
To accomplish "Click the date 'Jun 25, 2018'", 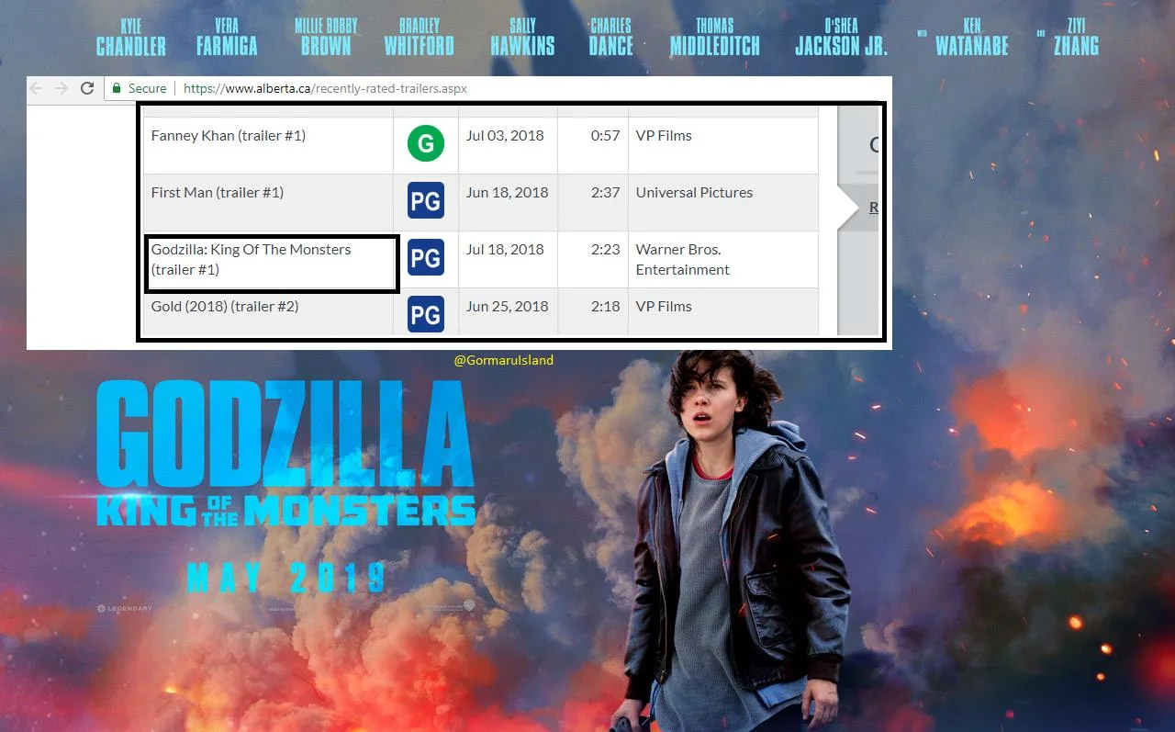I will (507, 307).
